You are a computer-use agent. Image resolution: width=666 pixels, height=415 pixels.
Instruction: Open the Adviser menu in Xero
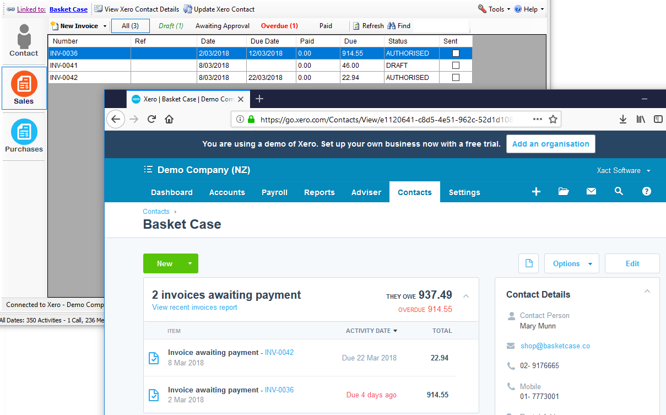coord(366,192)
